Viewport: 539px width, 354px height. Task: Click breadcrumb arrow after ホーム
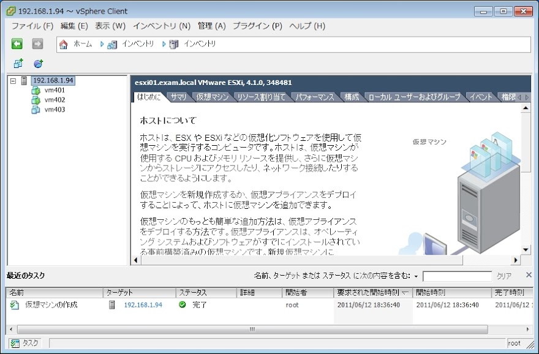click(x=102, y=44)
